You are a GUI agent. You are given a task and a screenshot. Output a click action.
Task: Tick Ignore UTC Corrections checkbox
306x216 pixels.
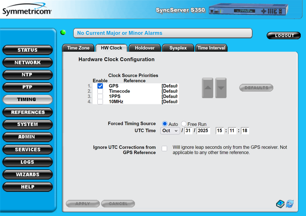[164, 149]
